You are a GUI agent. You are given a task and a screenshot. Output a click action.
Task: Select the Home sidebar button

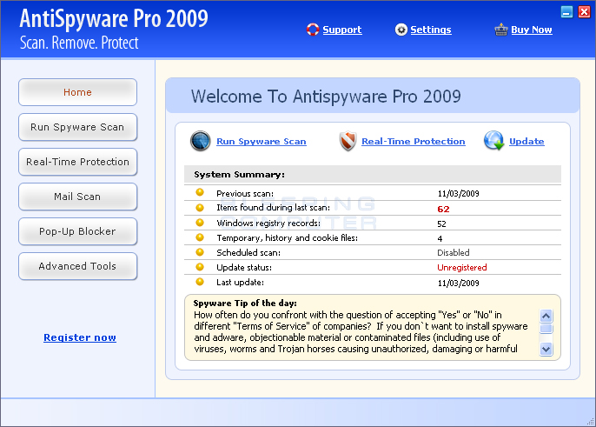(x=77, y=92)
